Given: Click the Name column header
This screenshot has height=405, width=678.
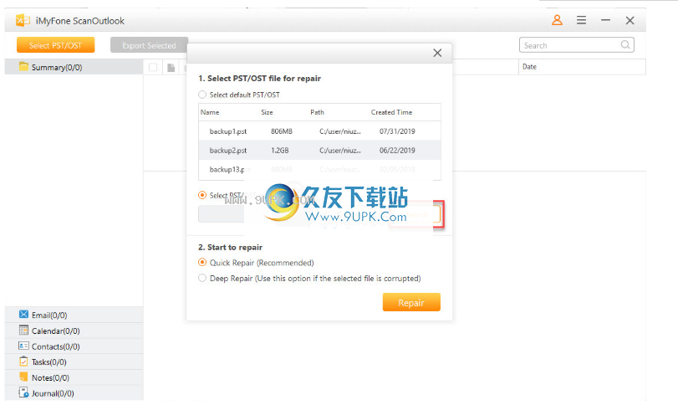Looking at the screenshot, I should (210, 112).
